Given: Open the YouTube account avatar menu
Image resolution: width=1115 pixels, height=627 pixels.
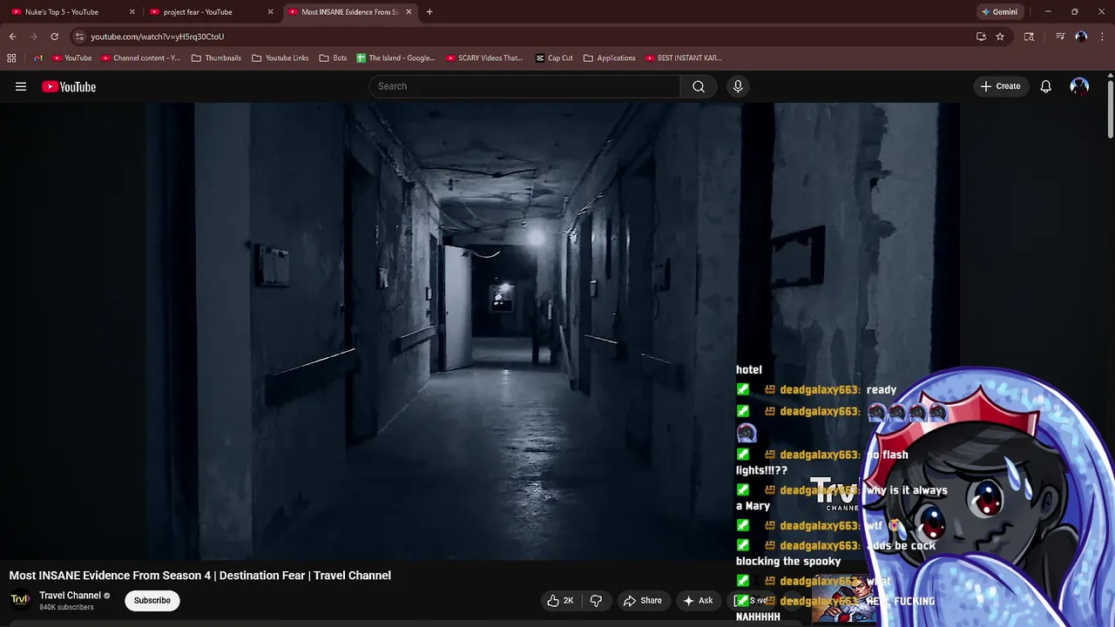Looking at the screenshot, I should pos(1079,86).
